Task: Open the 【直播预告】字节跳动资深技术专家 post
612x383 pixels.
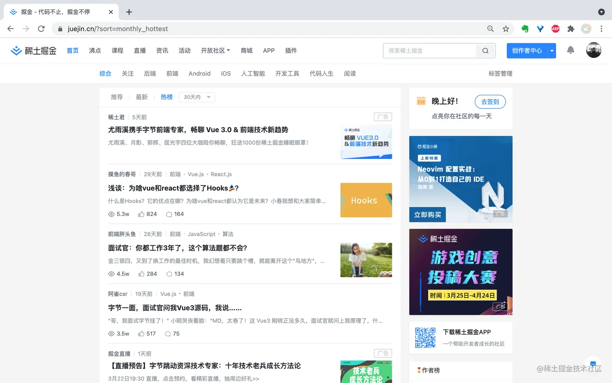Action: [x=204, y=366]
